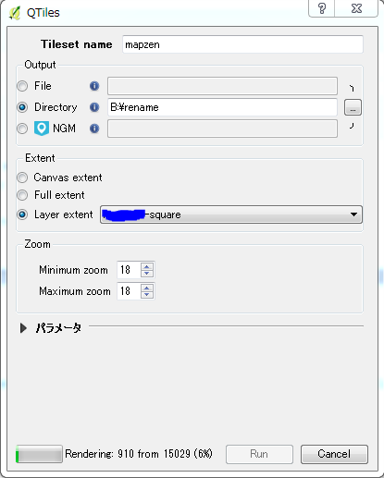Click the Directory output info icon
The image size is (384, 478).
(x=94, y=107)
